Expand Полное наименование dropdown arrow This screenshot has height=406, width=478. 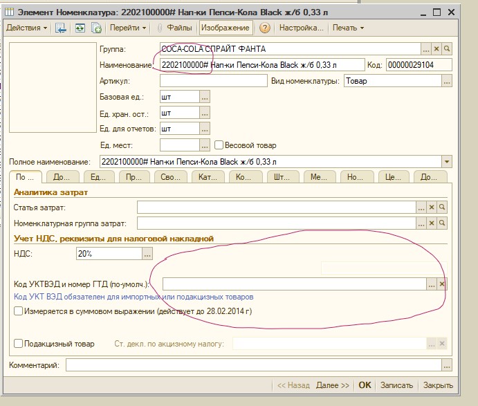click(447, 162)
